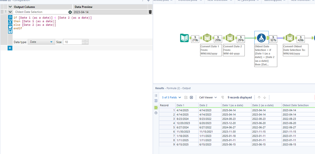Click the Record column header
315x154 pixels.
tap(167, 105)
